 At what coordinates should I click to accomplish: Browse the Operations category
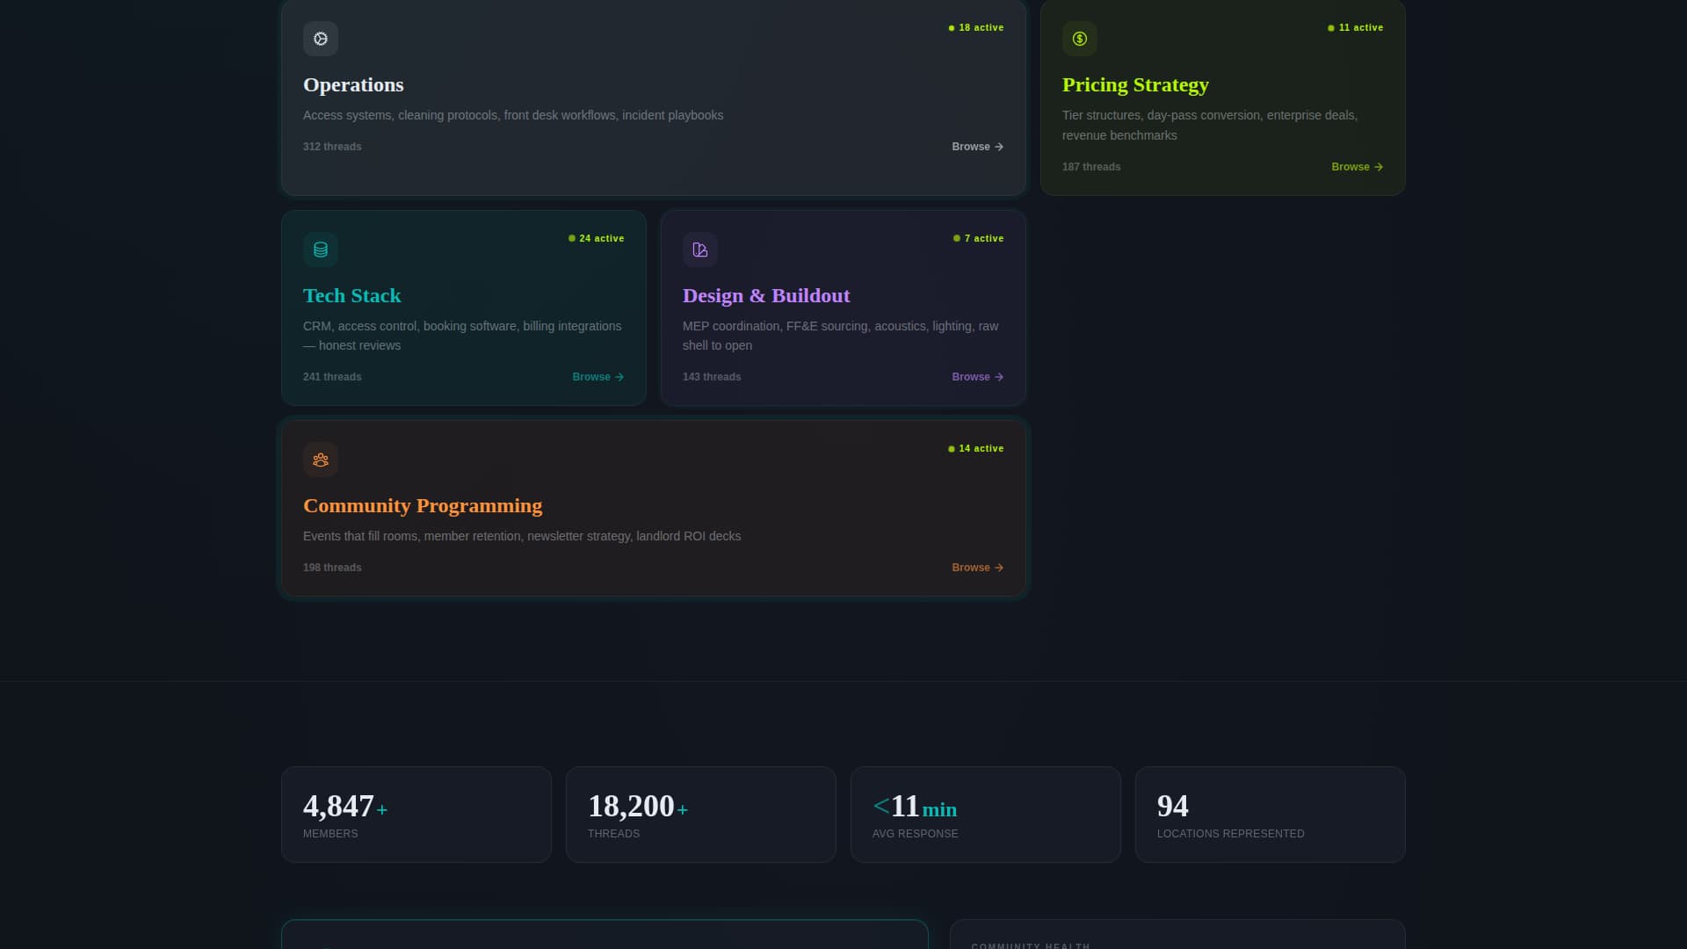click(978, 147)
